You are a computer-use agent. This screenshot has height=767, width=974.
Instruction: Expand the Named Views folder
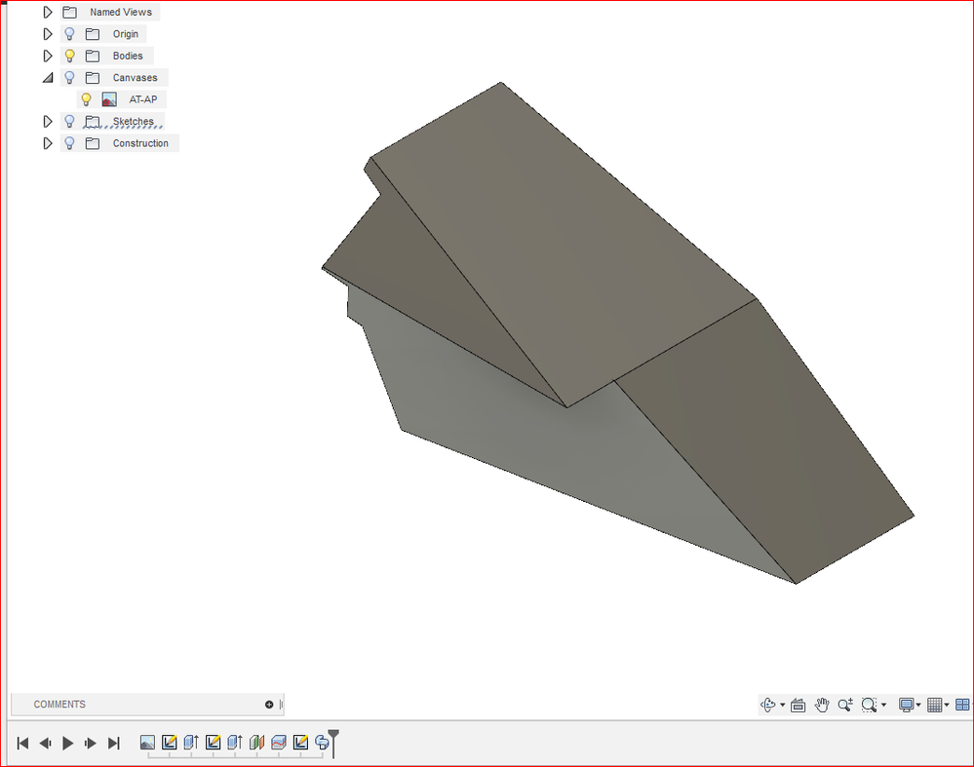tap(47, 12)
